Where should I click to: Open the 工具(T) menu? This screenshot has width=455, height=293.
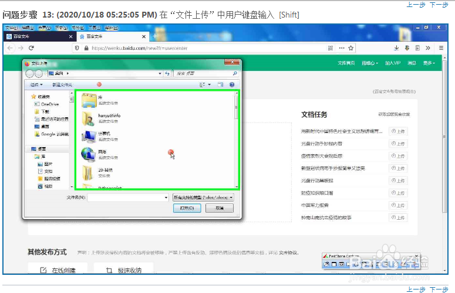[x=95, y=28]
